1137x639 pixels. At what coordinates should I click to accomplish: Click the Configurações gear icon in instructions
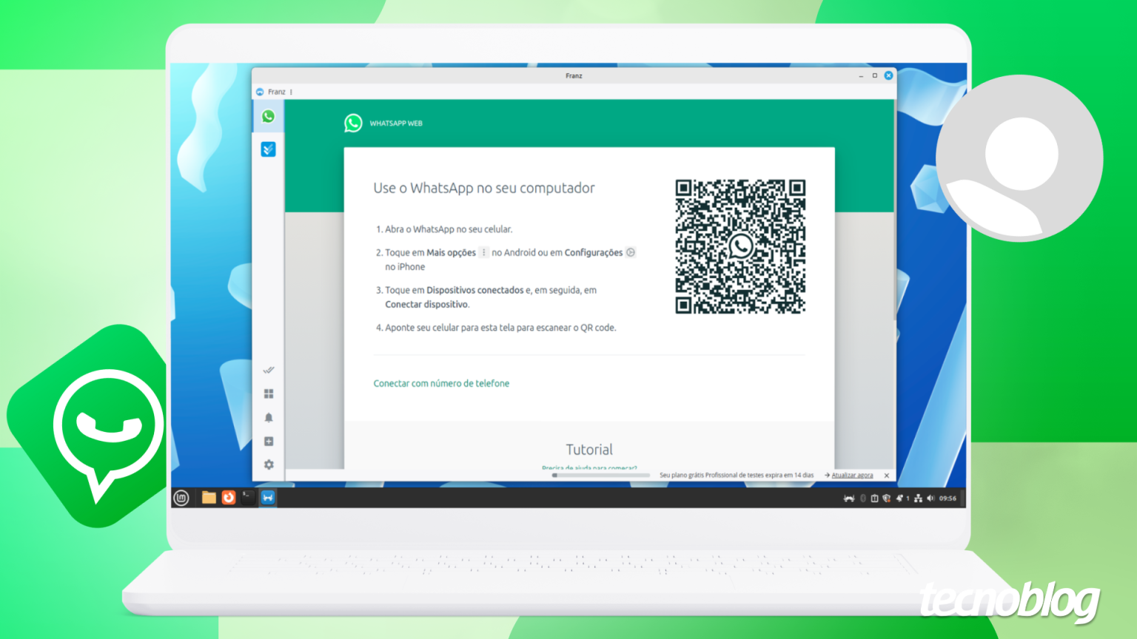point(631,252)
